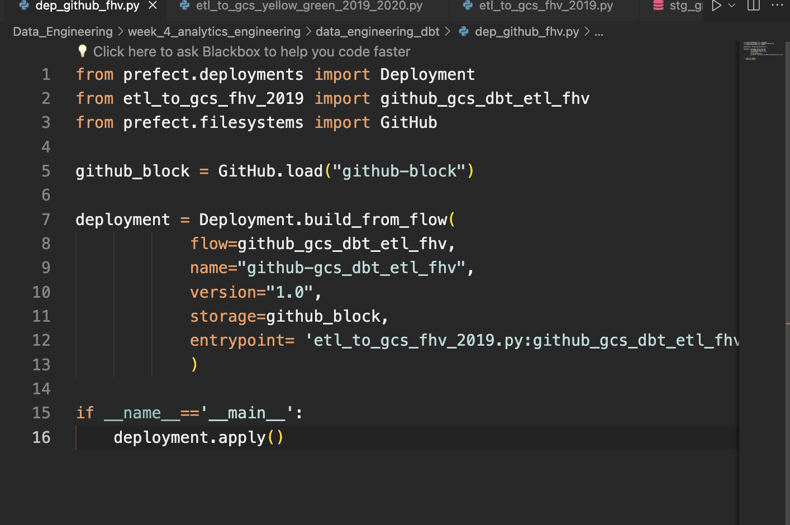Click Blackbox lightbulb hint icon
This screenshot has width=790, height=525.
tap(83, 51)
